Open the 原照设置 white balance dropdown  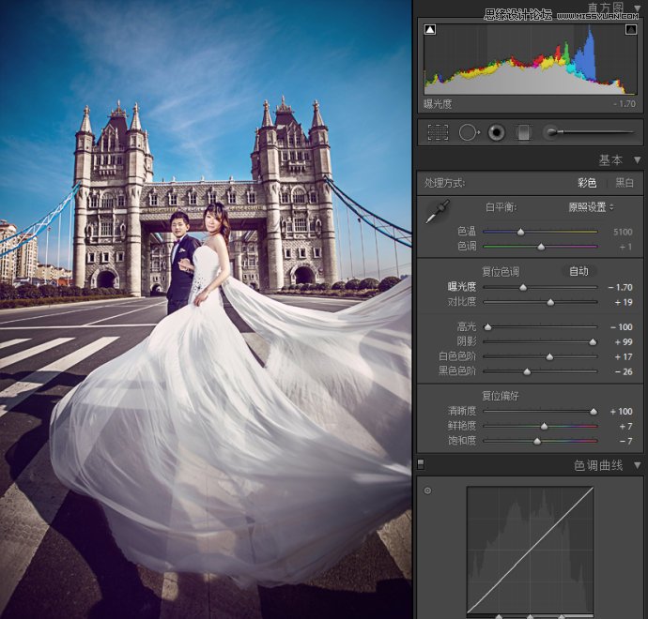tap(592, 206)
